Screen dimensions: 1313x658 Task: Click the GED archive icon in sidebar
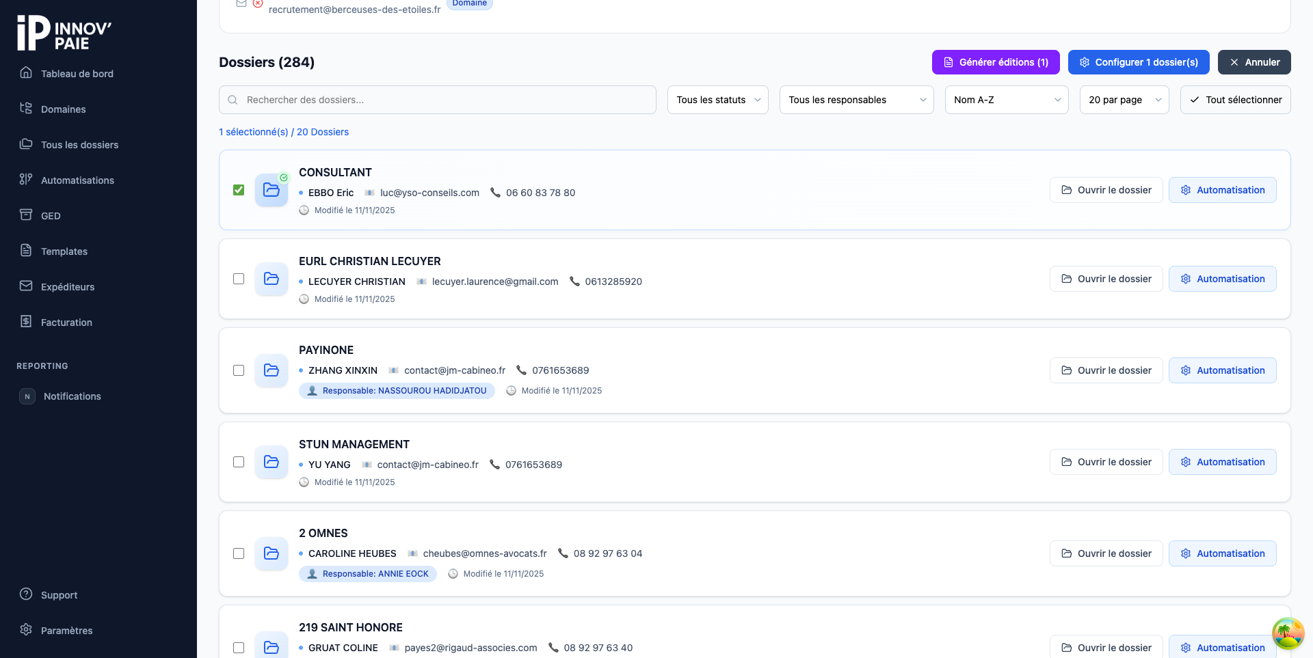(26, 215)
